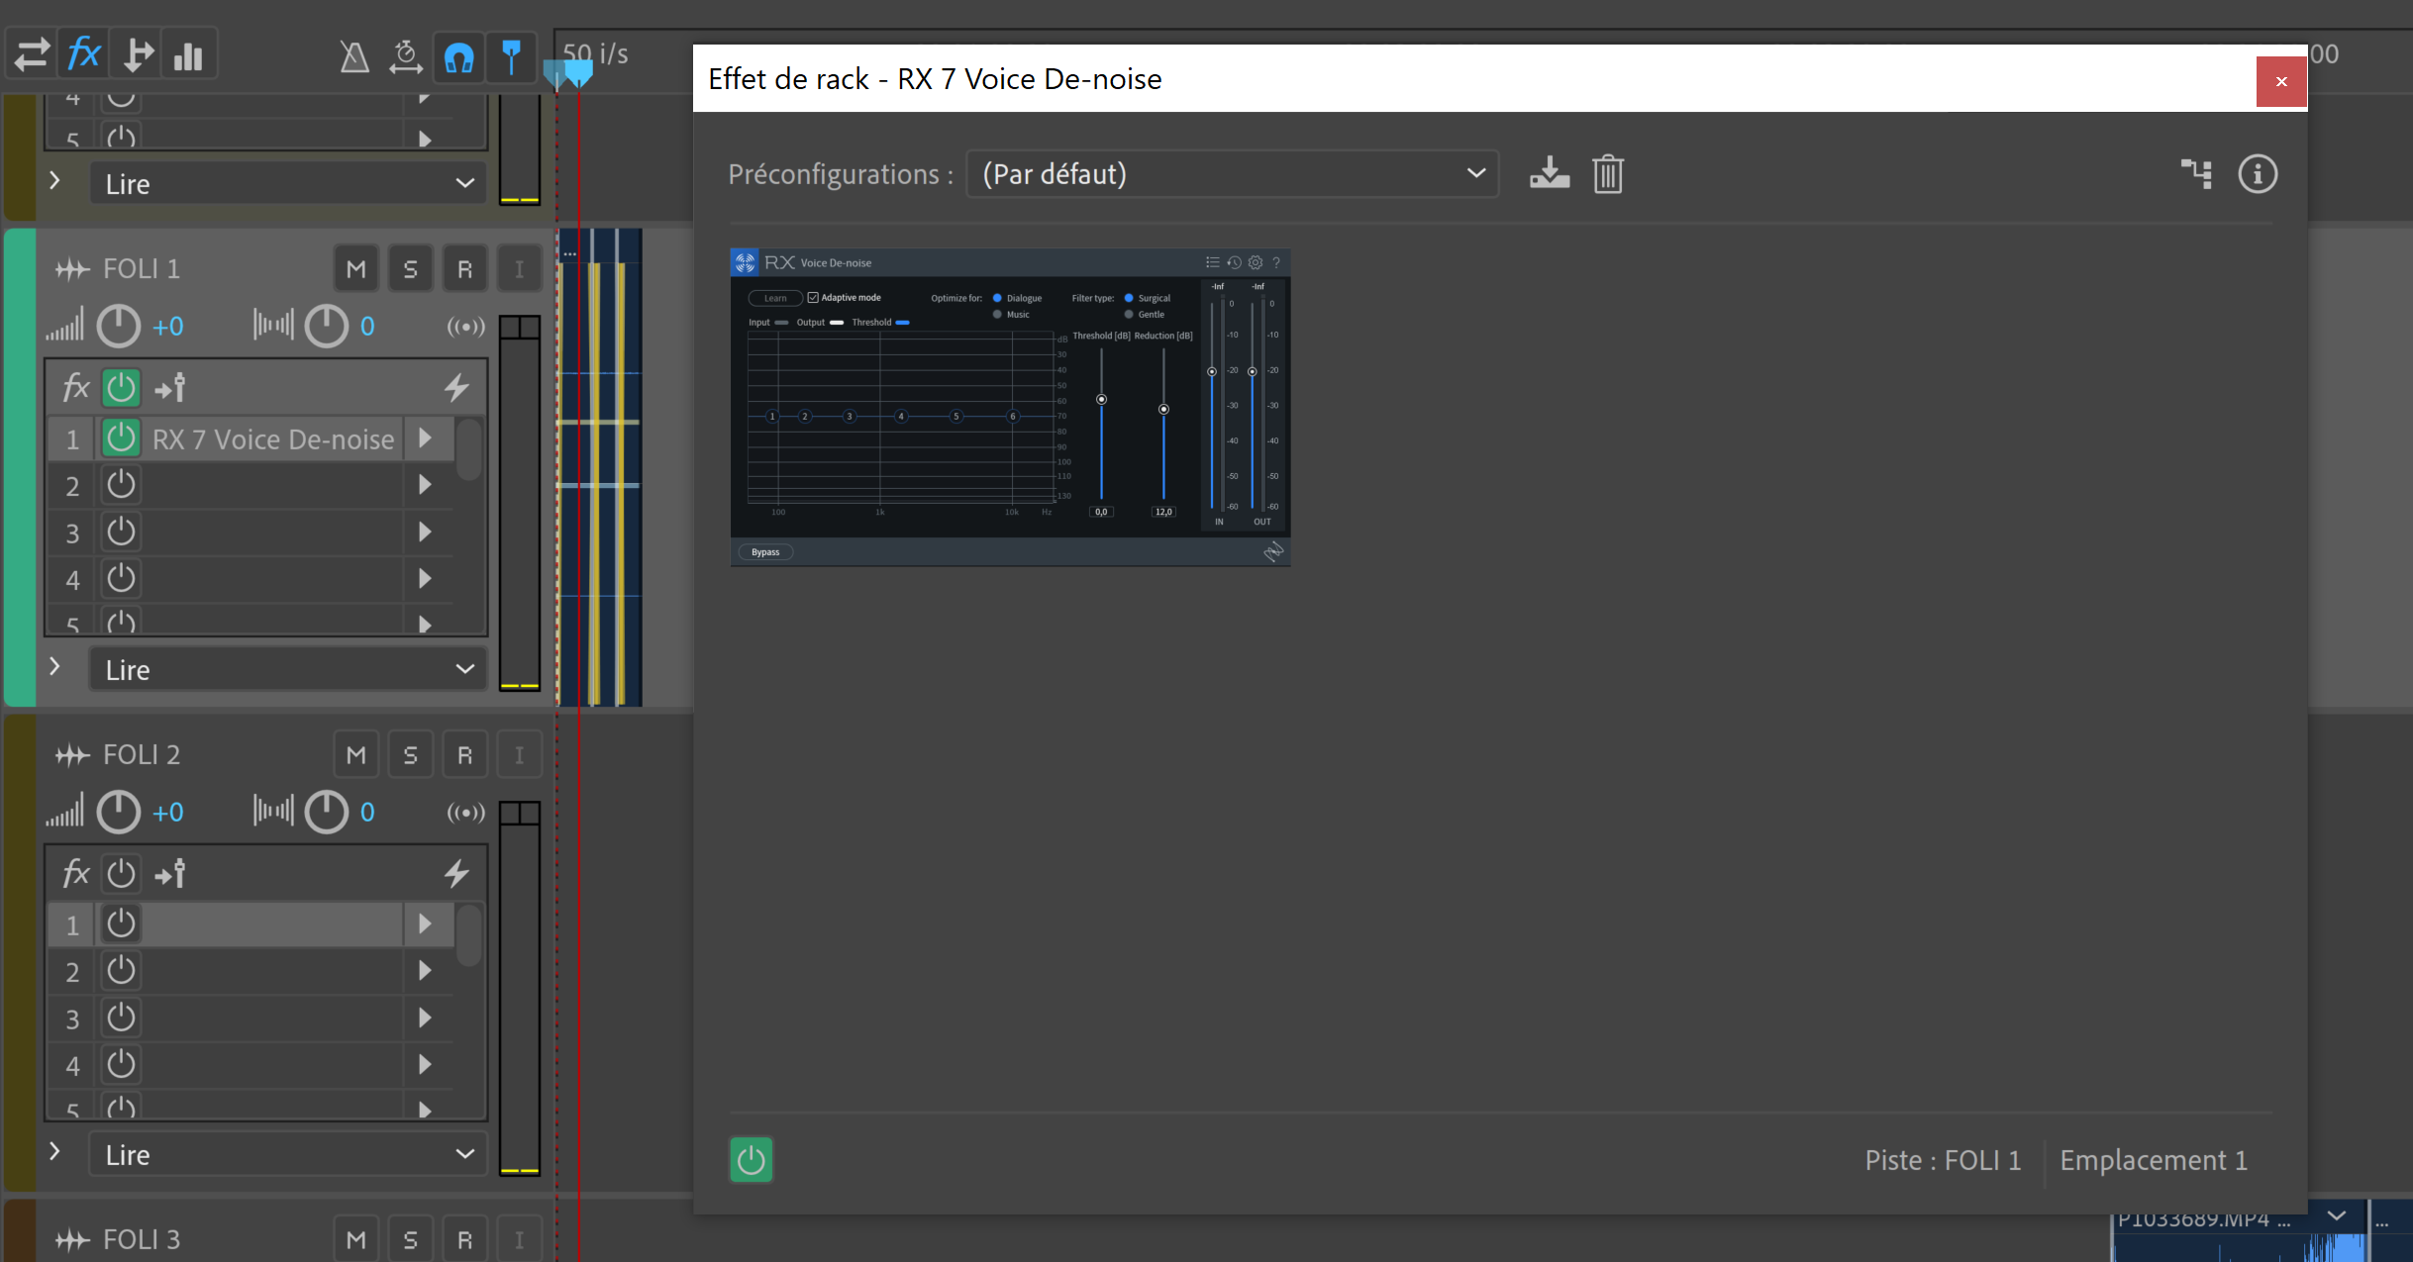The image size is (2413, 1262).
Task: Solo the FOLI 1 track
Action: pyautogui.click(x=410, y=269)
